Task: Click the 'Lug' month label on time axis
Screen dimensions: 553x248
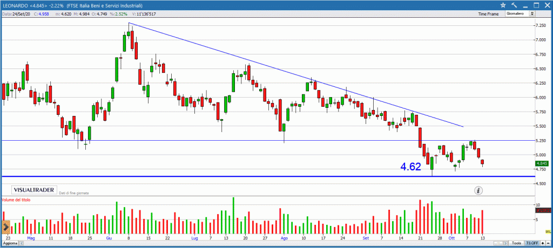Action: (x=194, y=238)
